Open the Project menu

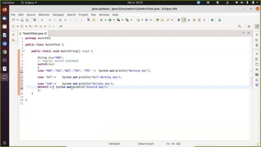83,15
